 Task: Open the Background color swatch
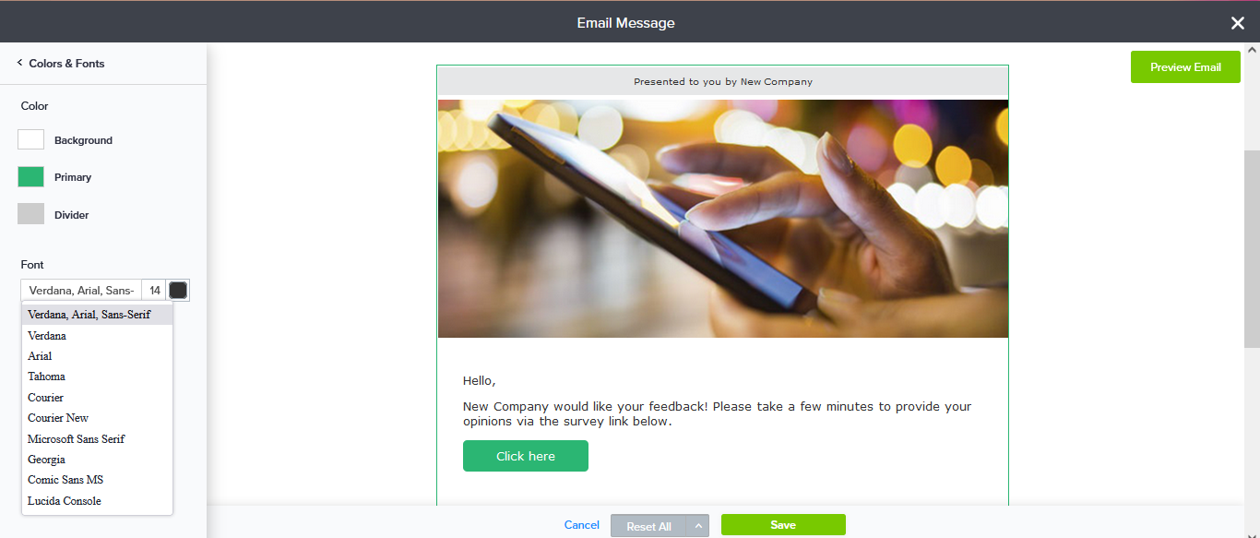point(30,139)
